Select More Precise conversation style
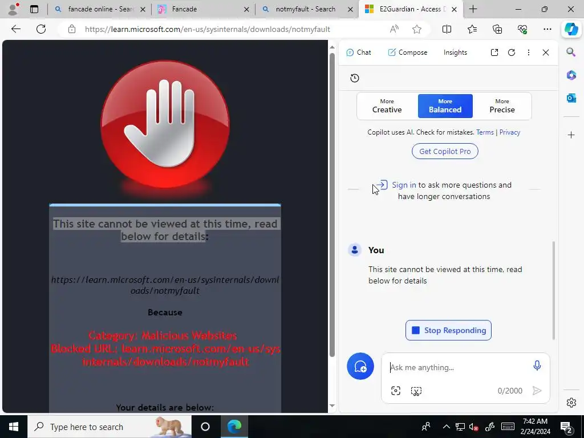 point(502,106)
